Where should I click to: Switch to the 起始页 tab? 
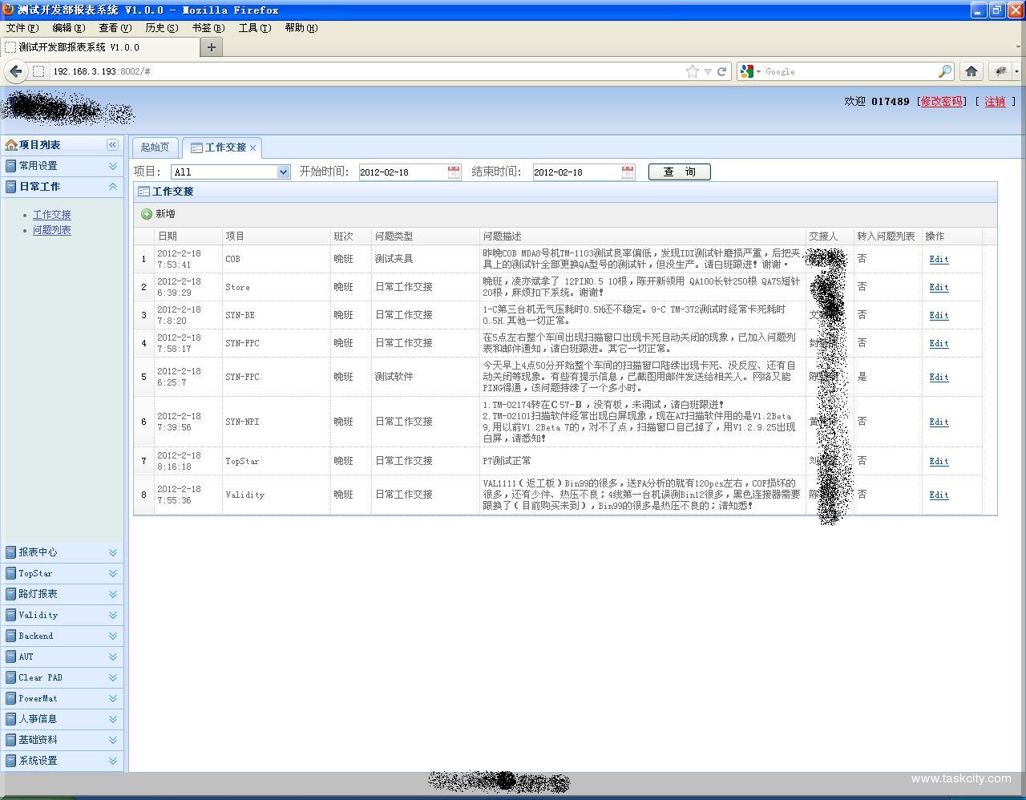click(x=155, y=147)
